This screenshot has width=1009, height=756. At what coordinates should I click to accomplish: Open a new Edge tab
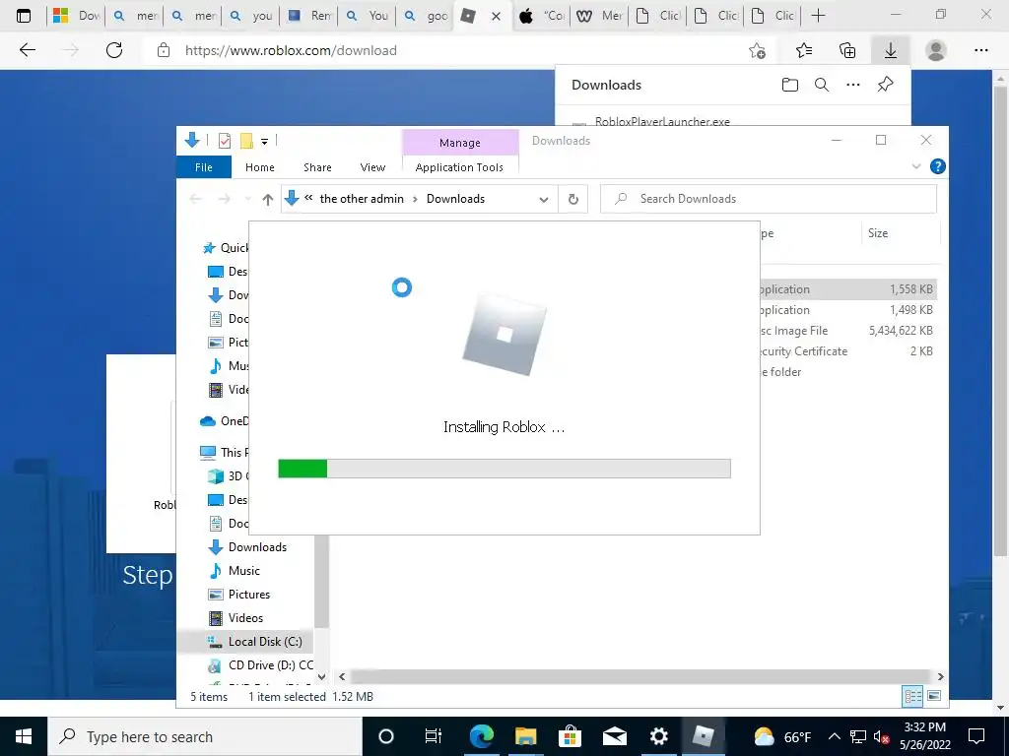click(x=818, y=16)
